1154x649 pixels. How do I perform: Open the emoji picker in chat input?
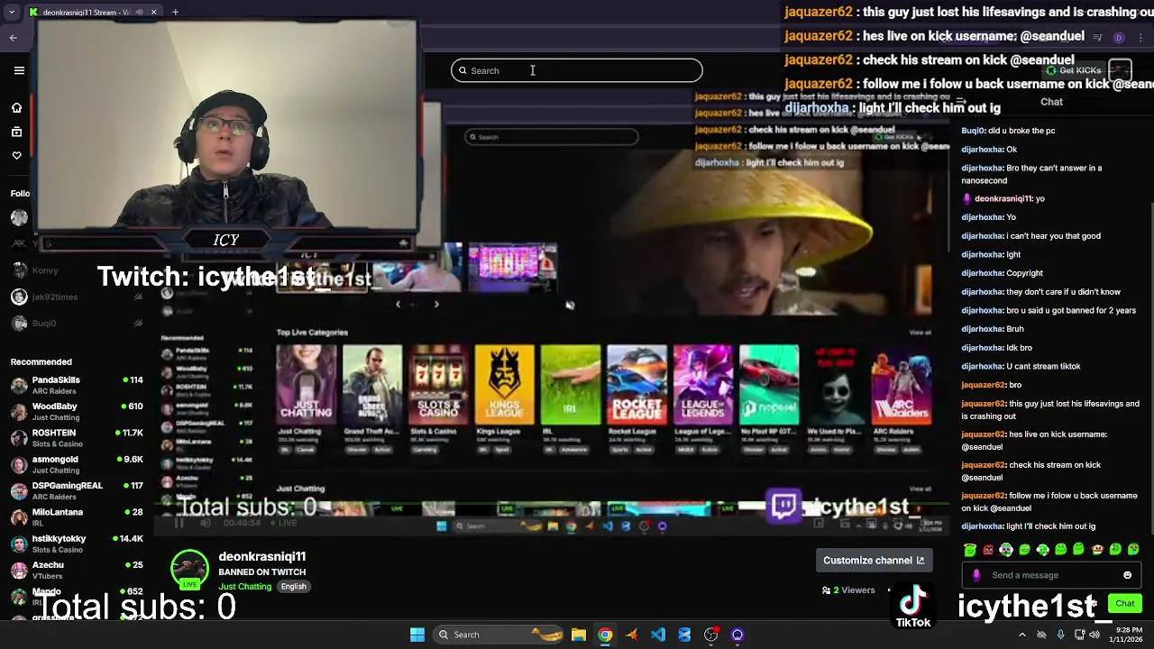(x=1127, y=575)
